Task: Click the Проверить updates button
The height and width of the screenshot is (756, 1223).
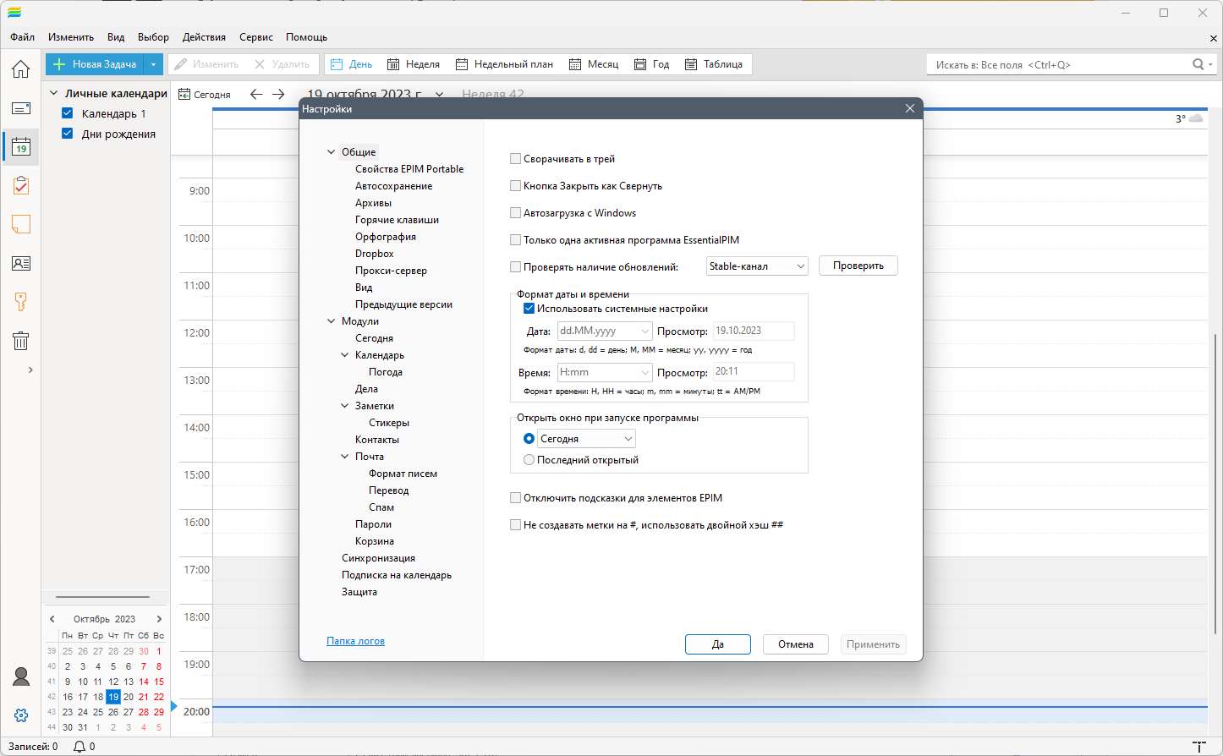Action: pos(858,266)
